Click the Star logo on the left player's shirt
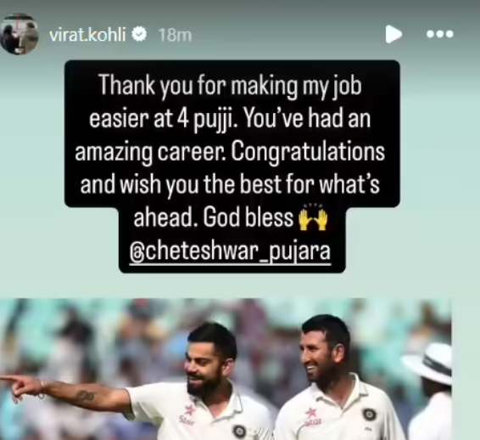This screenshot has height=440, width=480. click(x=188, y=415)
